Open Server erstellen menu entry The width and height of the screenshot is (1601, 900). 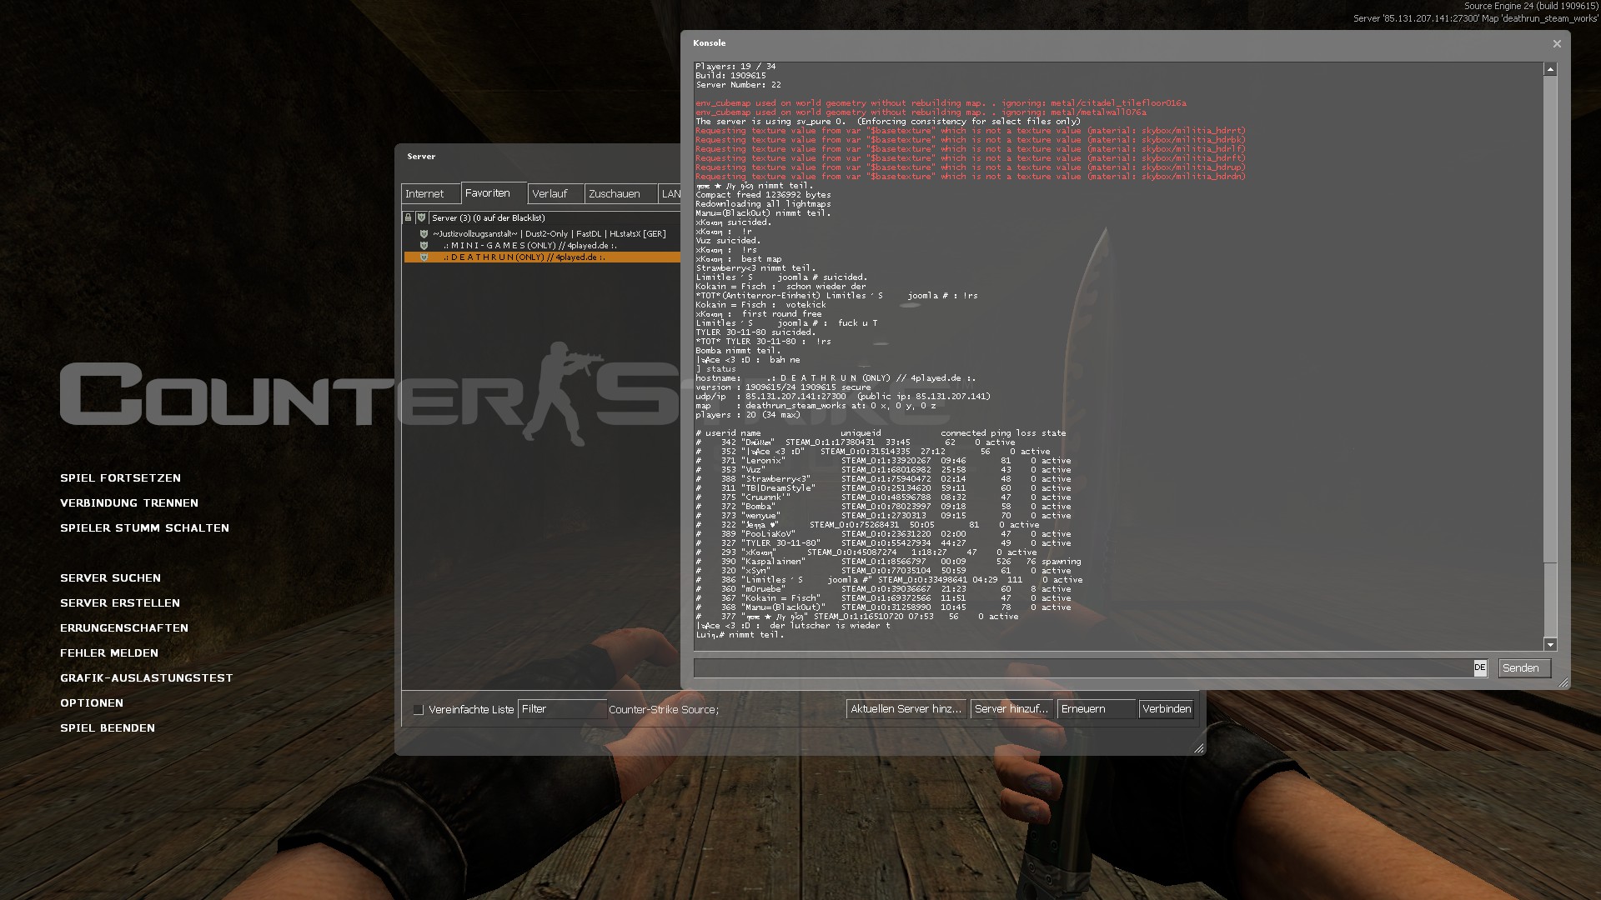(120, 603)
